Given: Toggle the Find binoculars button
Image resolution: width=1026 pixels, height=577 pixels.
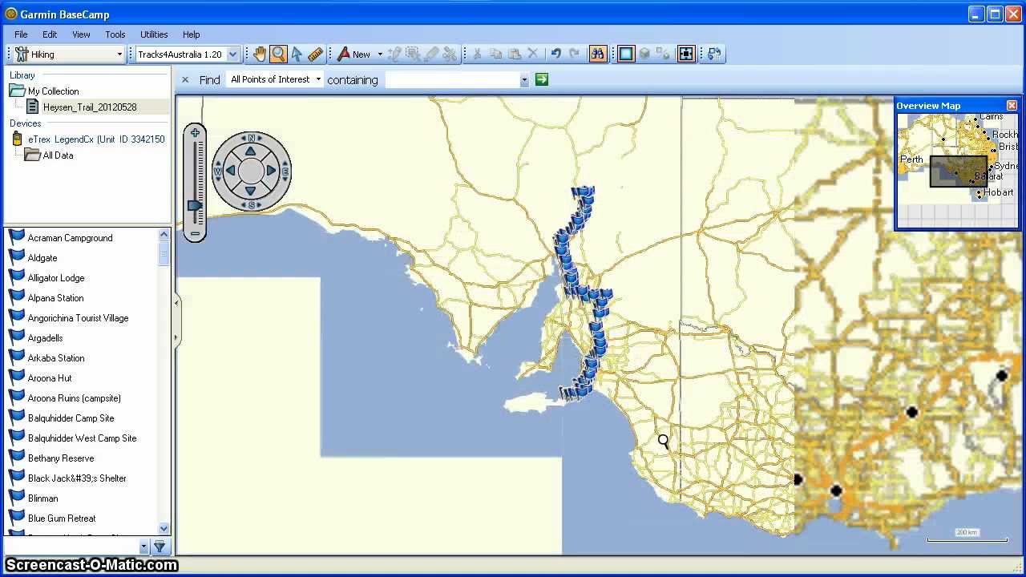Looking at the screenshot, I should click(598, 54).
